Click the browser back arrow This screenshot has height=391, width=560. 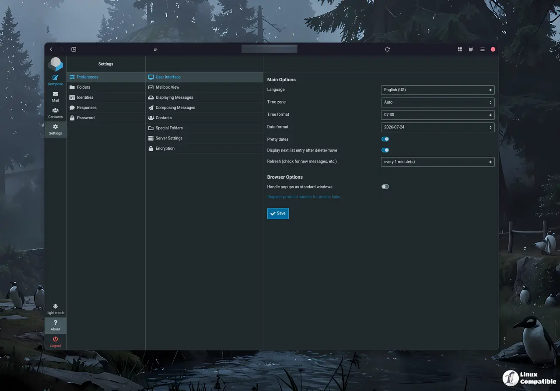click(51, 49)
